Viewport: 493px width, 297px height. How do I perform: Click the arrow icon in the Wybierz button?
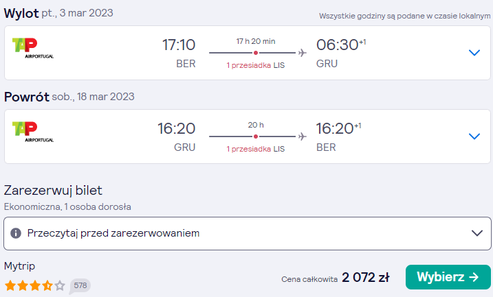click(x=474, y=277)
